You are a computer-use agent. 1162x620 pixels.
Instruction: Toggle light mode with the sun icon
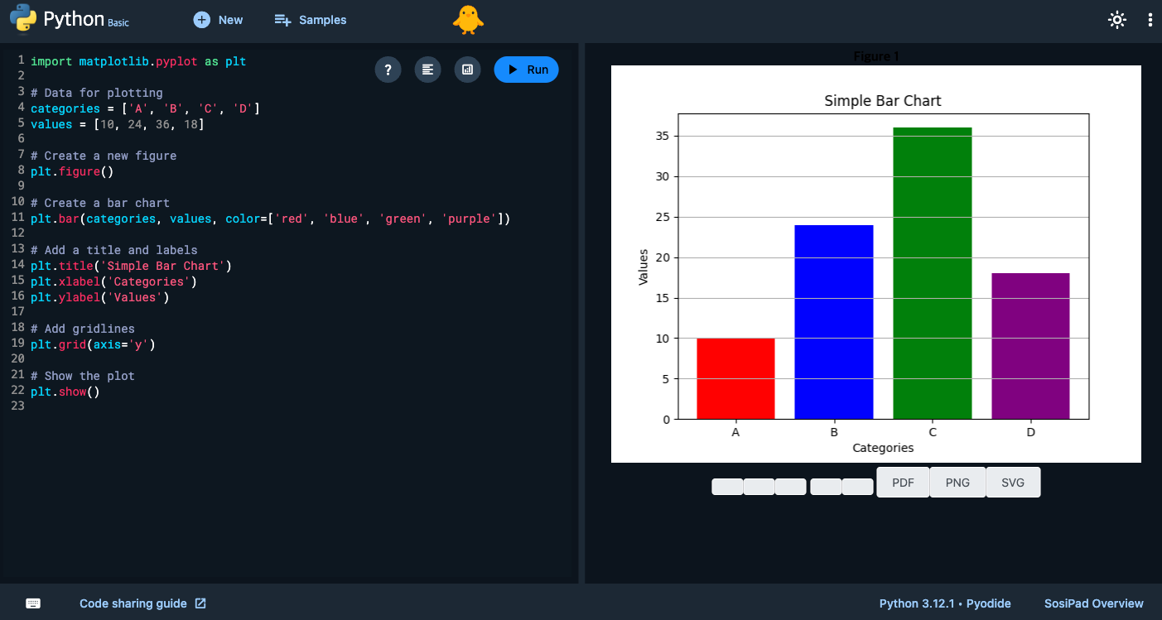(x=1117, y=19)
